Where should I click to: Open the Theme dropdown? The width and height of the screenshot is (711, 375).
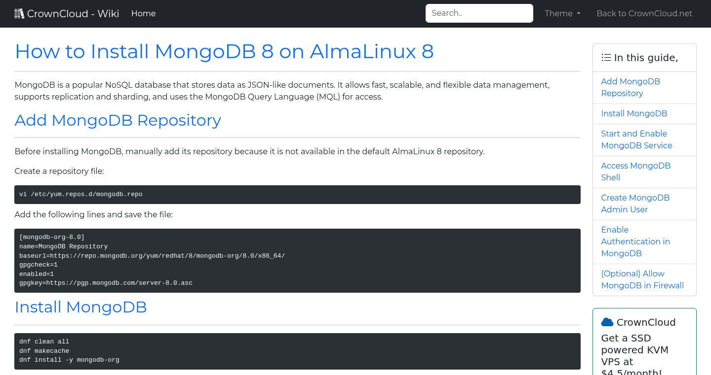point(562,13)
